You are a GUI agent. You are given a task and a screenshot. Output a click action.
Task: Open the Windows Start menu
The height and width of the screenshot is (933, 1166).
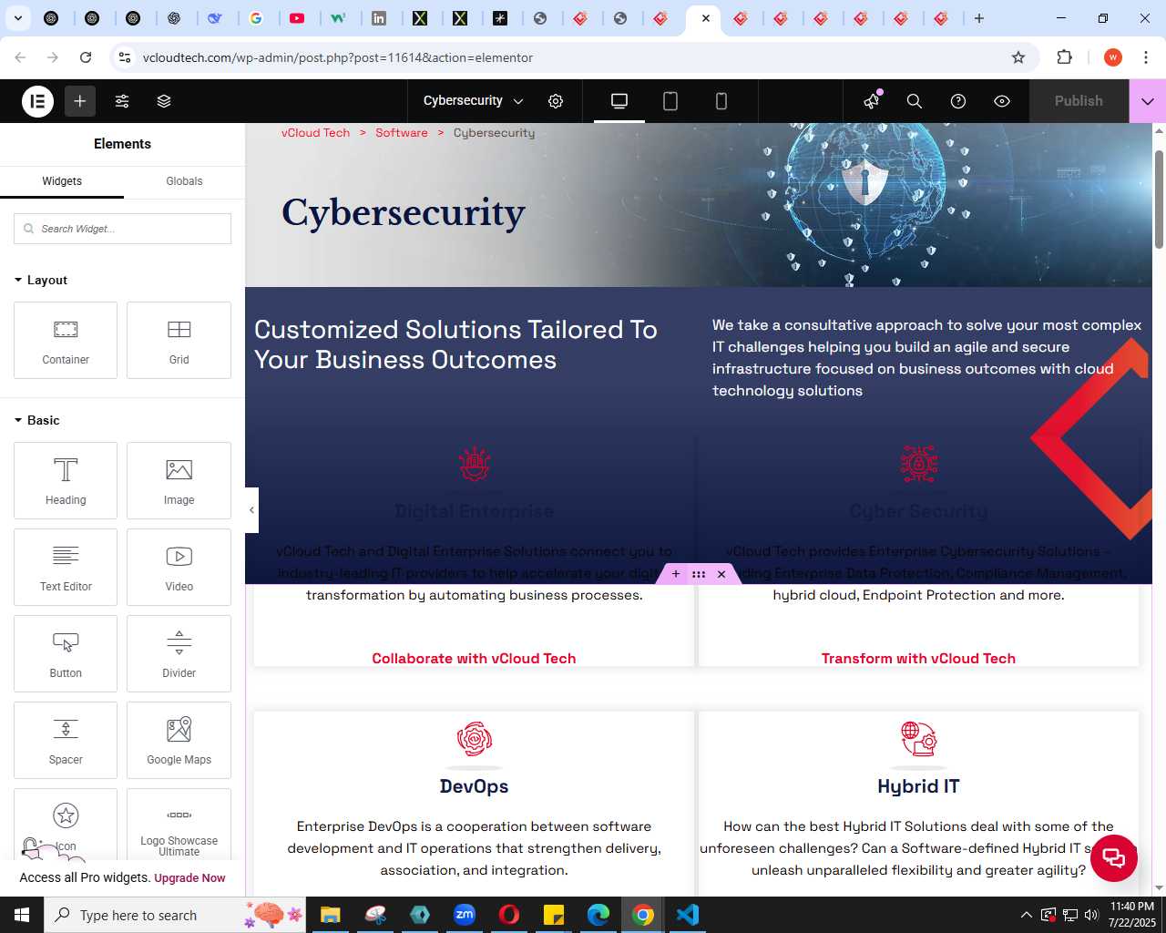[x=22, y=915]
